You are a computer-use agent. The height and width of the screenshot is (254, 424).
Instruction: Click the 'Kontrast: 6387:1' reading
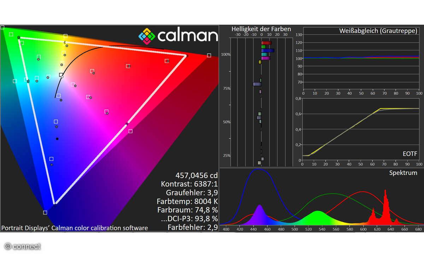[x=189, y=184]
